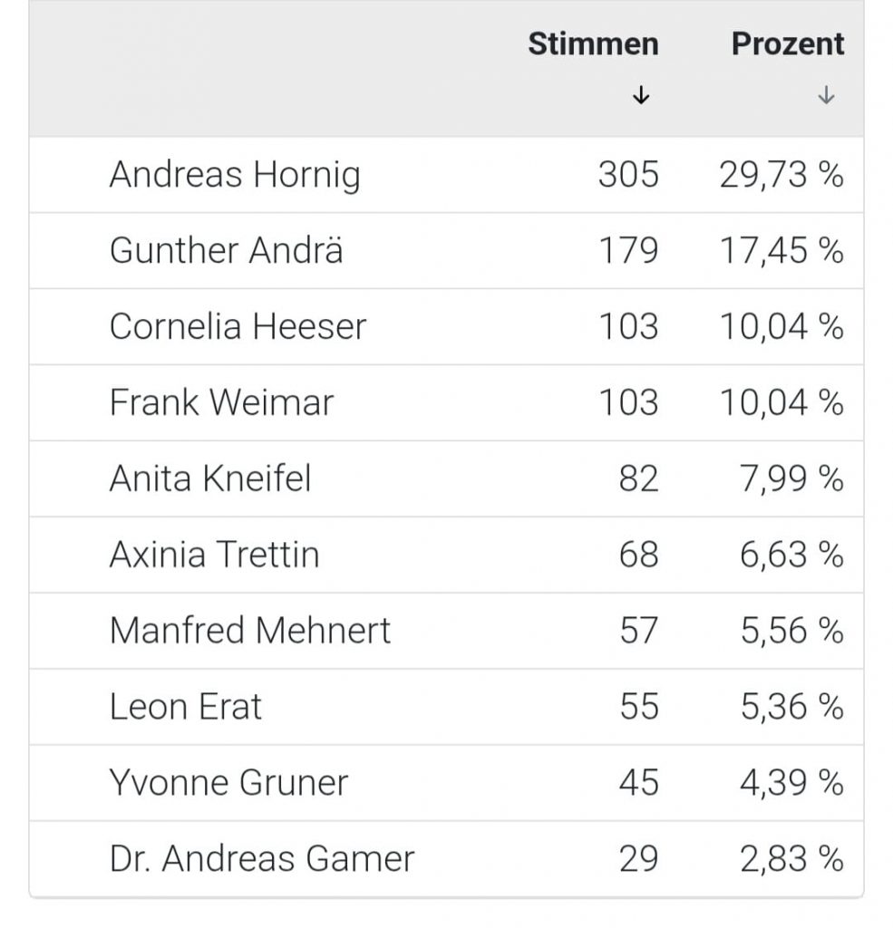This screenshot has height=928, width=893.
Task: Select the Manfred Mehnert name
Action: [250, 631]
